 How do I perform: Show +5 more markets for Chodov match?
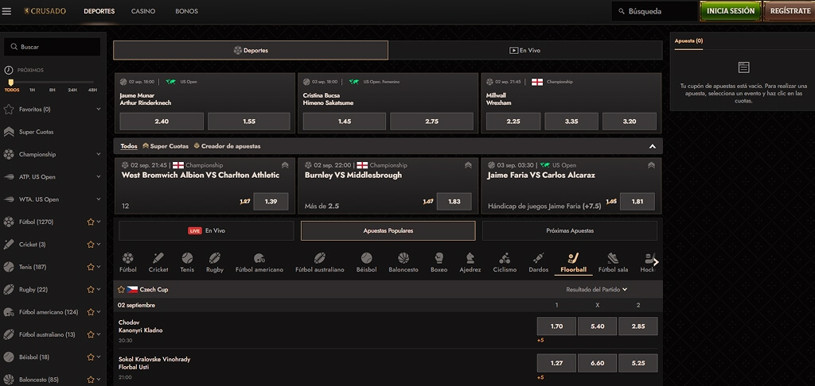pyautogui.click(x=540, y=341)
